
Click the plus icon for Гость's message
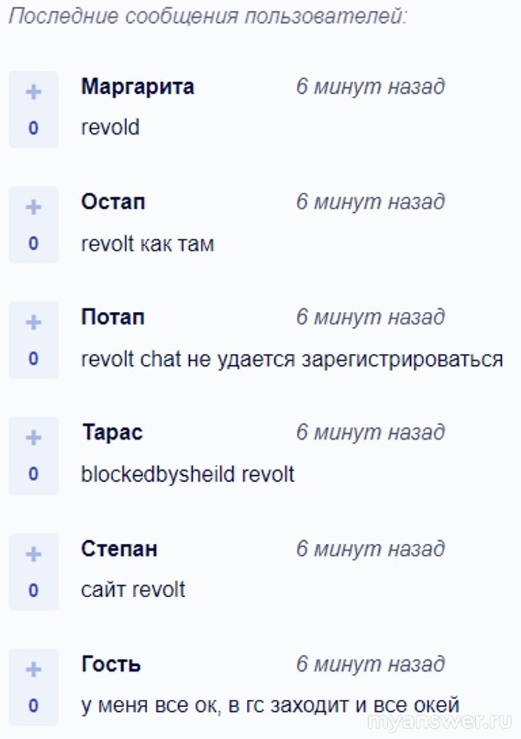click(x=33, y=670)
